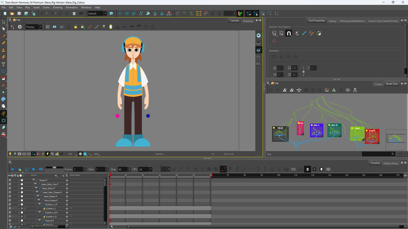Activate the Magnet snap option in Tool Properties
This screenshot has height=229, width=408.
(289, 33)
